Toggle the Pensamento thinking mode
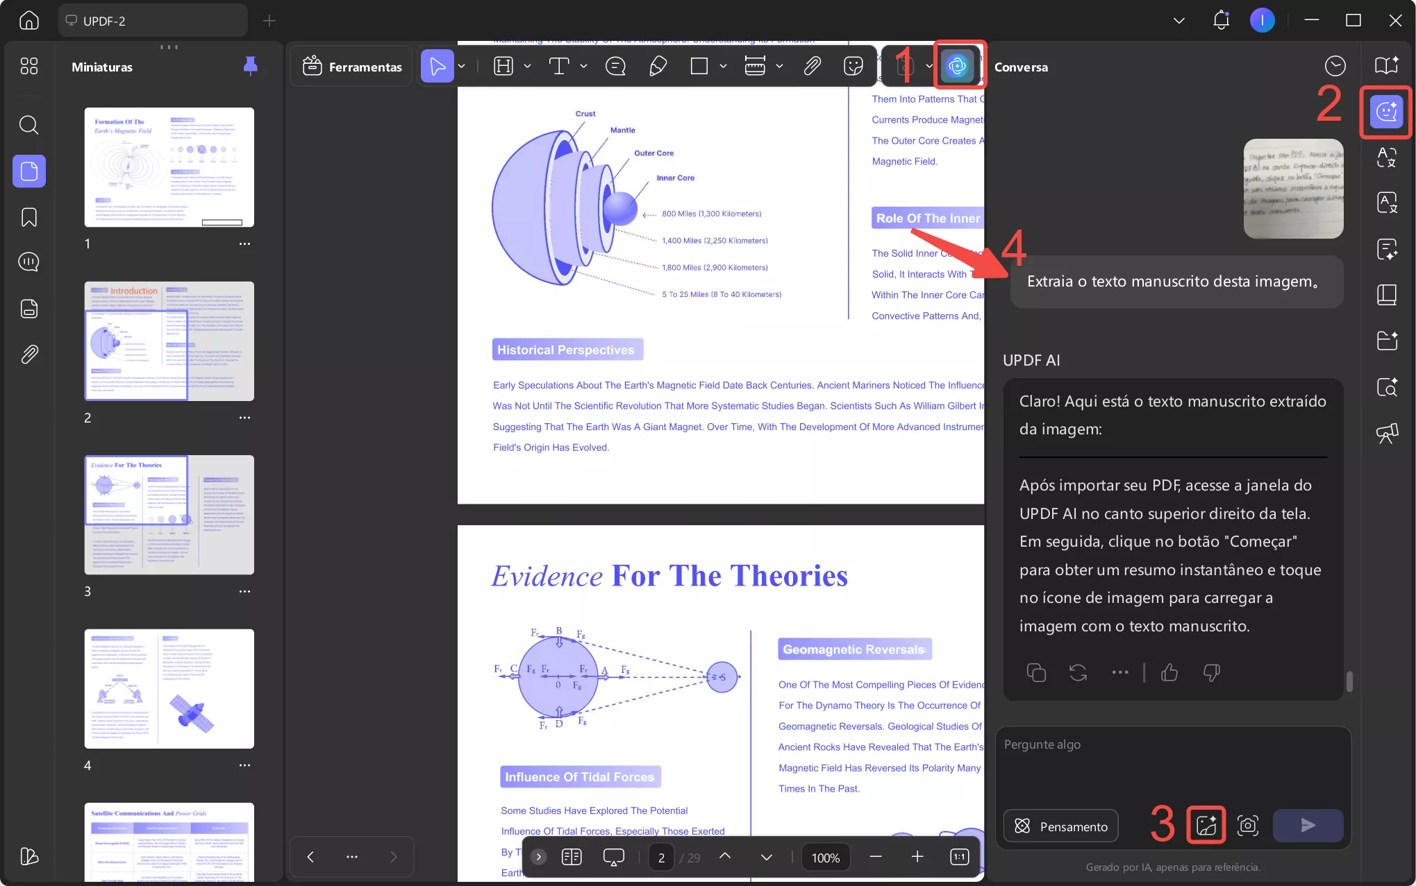Viewport: 1416px width, 886px height. 1060,826
